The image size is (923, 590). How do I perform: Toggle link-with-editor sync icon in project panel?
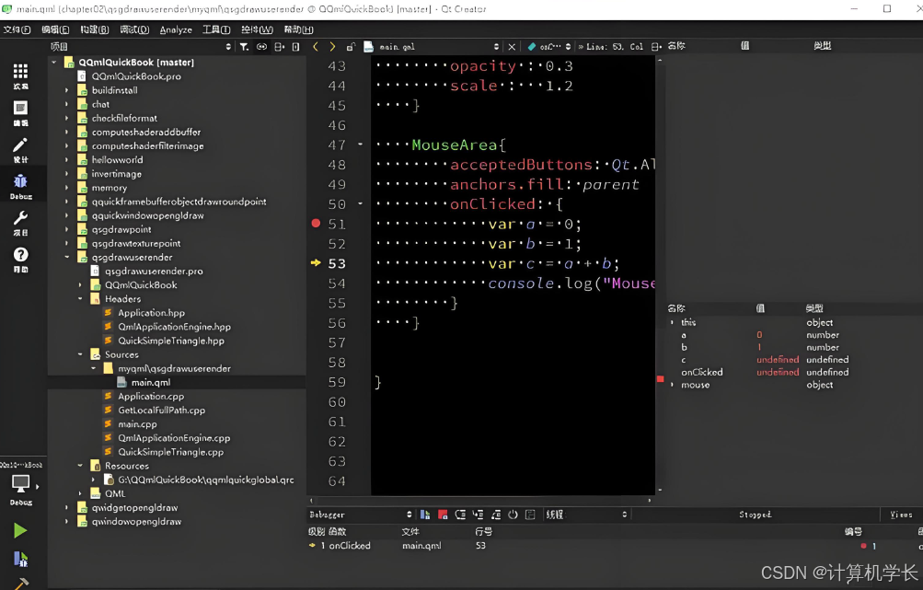pyautogui.click(x=261, y=47)
